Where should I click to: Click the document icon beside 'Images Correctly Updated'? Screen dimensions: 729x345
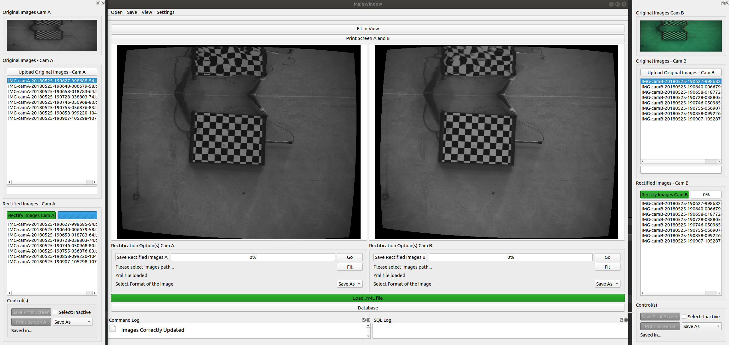pyautogui.click(x=112, y=328)
